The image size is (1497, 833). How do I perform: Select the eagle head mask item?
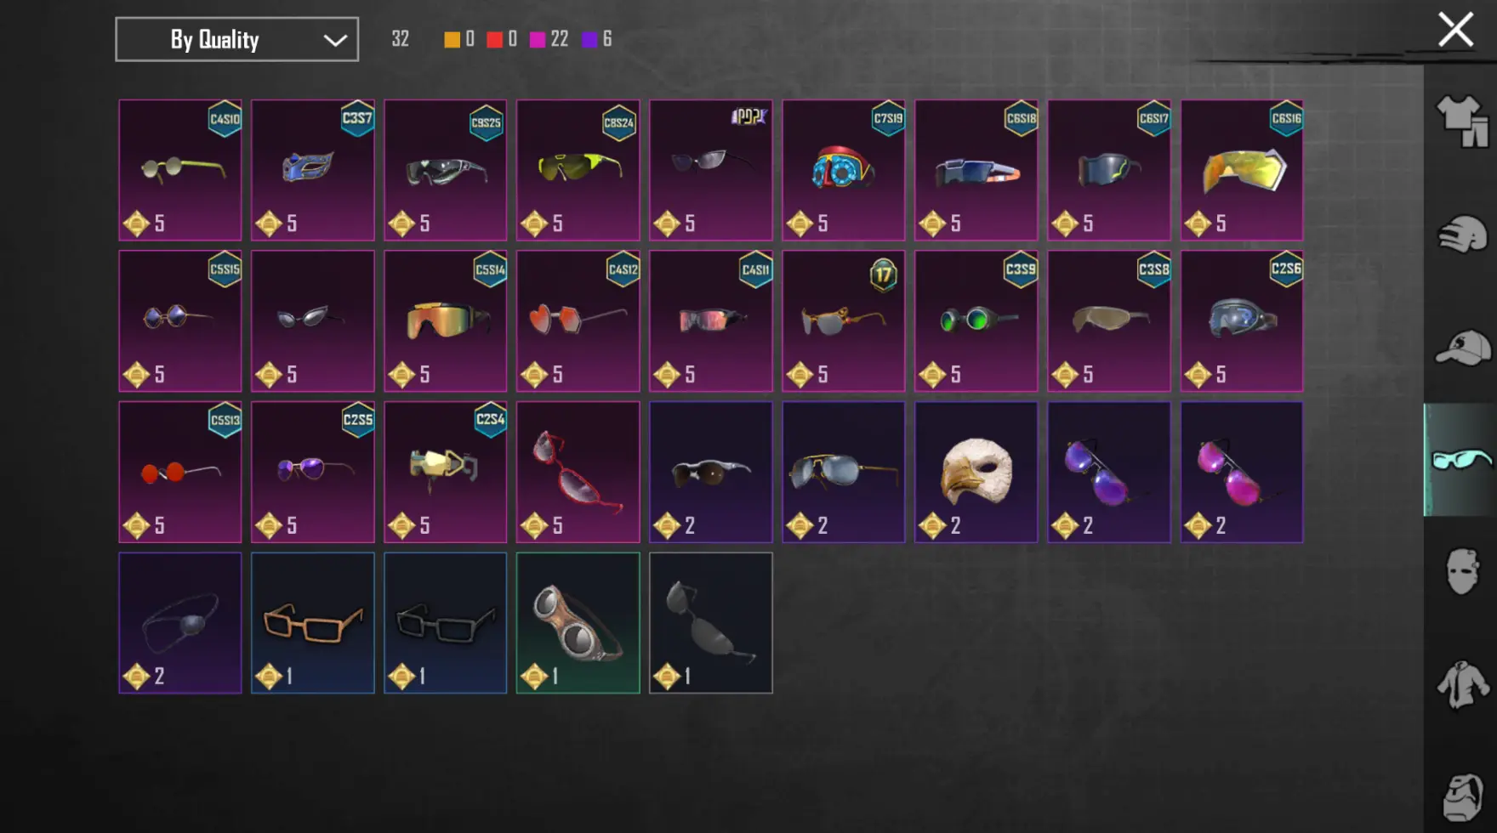click(976, 472)
